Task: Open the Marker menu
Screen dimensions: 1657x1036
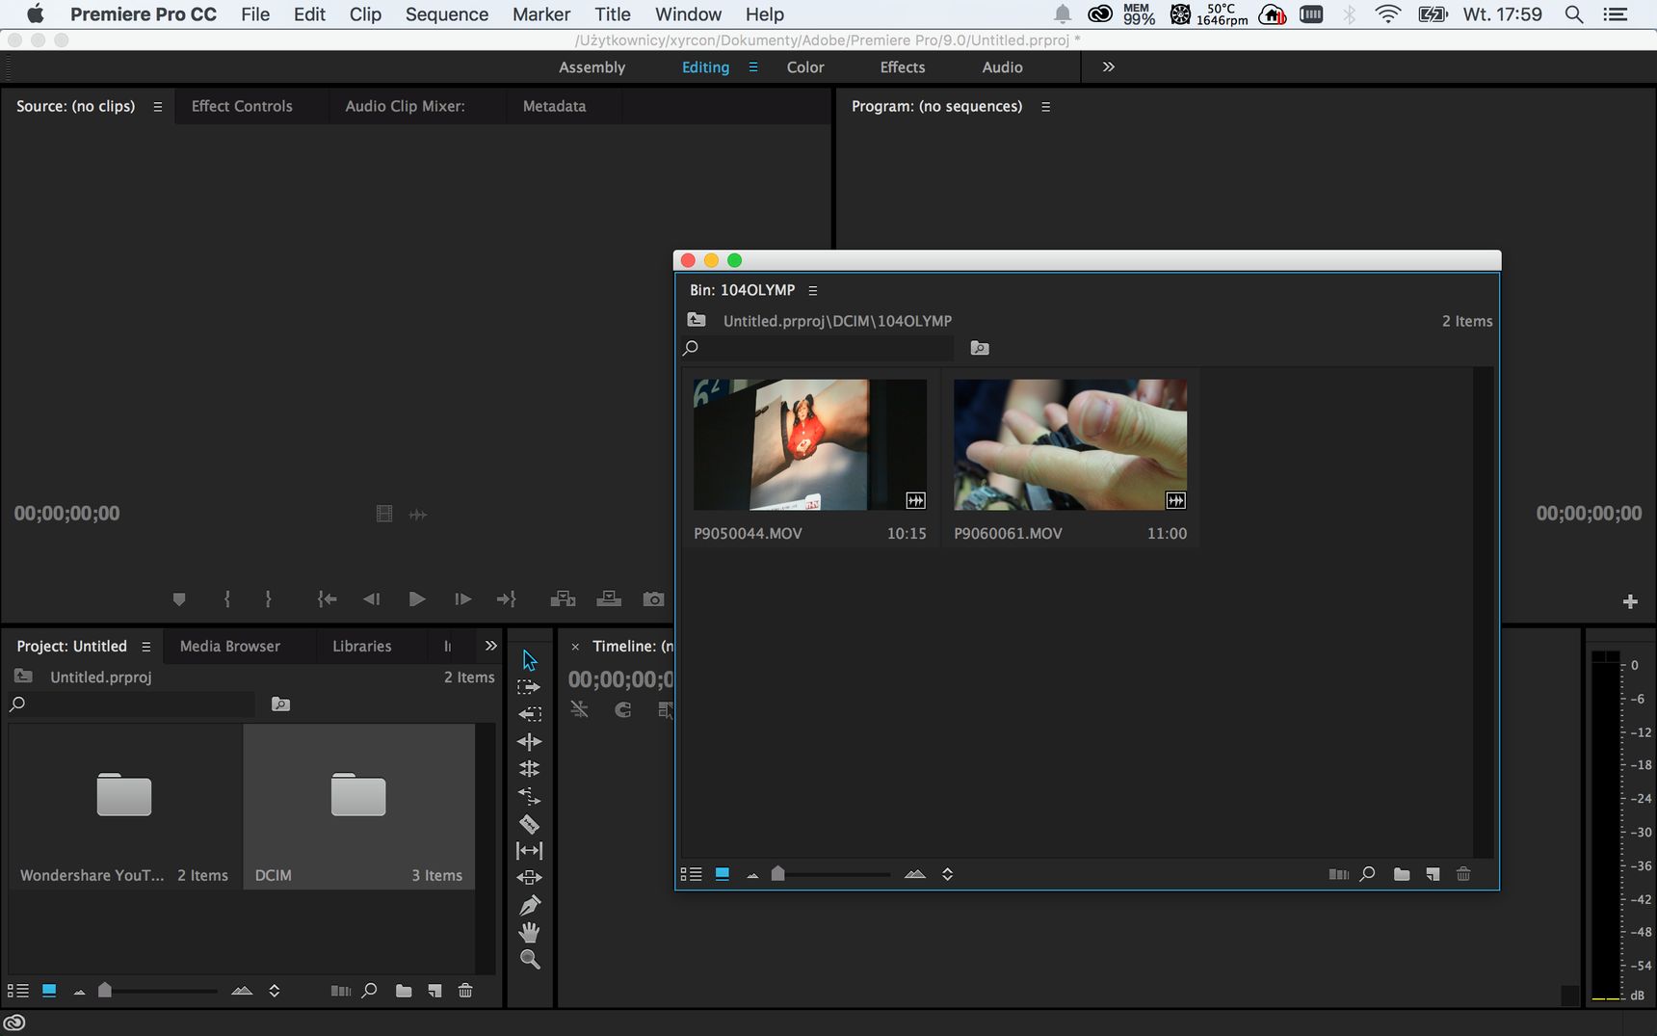Action: point(541,14)
